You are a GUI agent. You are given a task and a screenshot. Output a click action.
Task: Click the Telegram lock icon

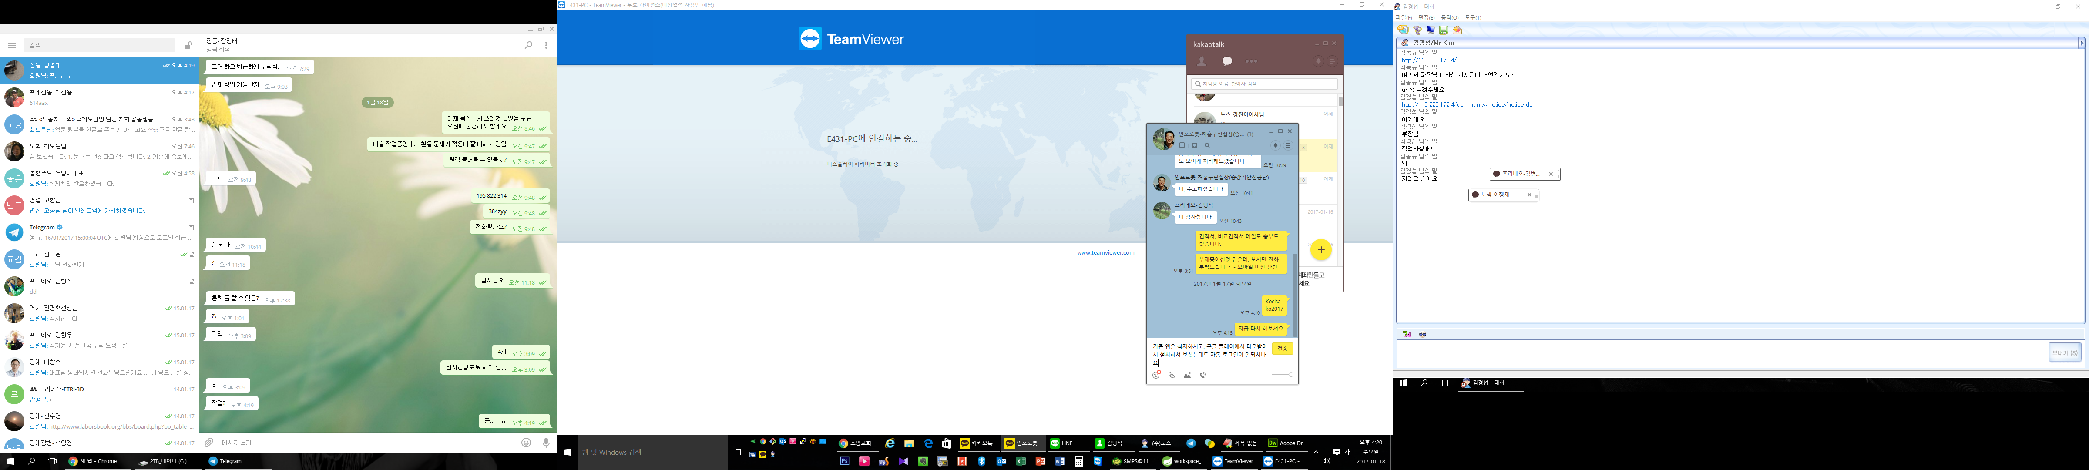click(x=187, y=45)
